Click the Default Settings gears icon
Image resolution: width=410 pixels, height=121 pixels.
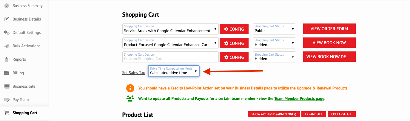coord(7,33)
